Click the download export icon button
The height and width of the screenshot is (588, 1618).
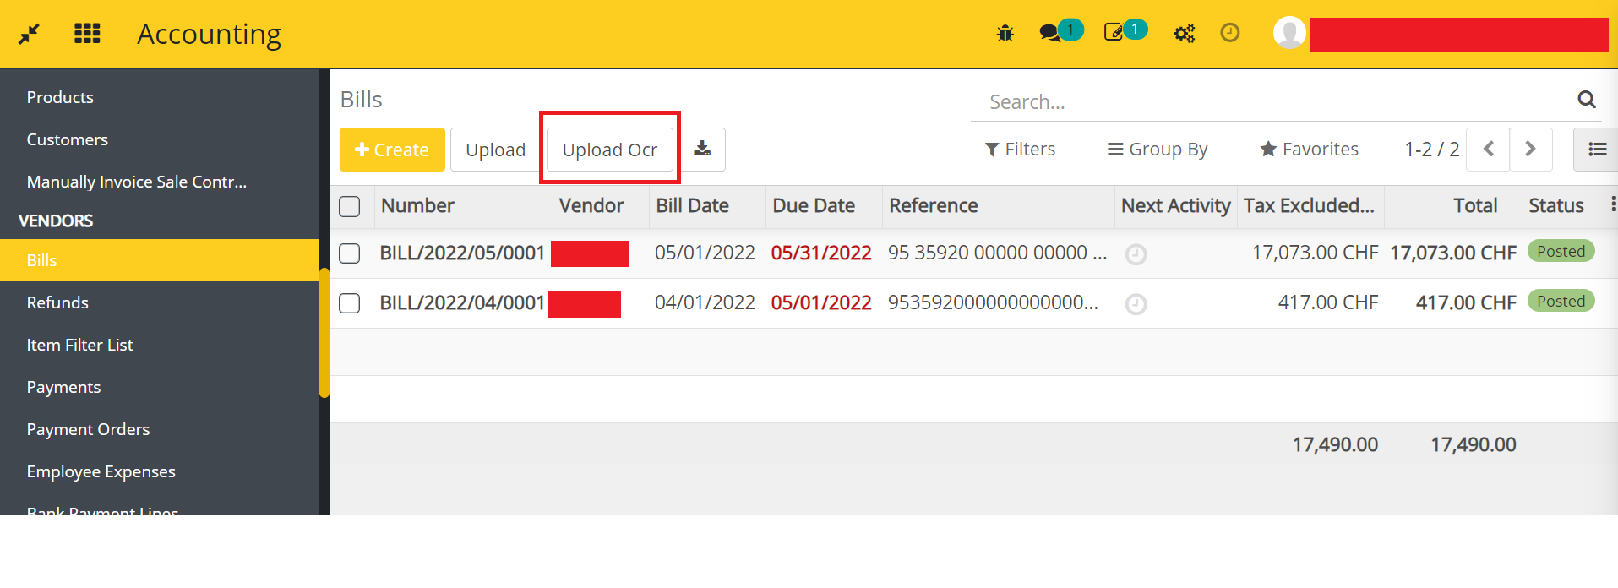coord(702,150)
